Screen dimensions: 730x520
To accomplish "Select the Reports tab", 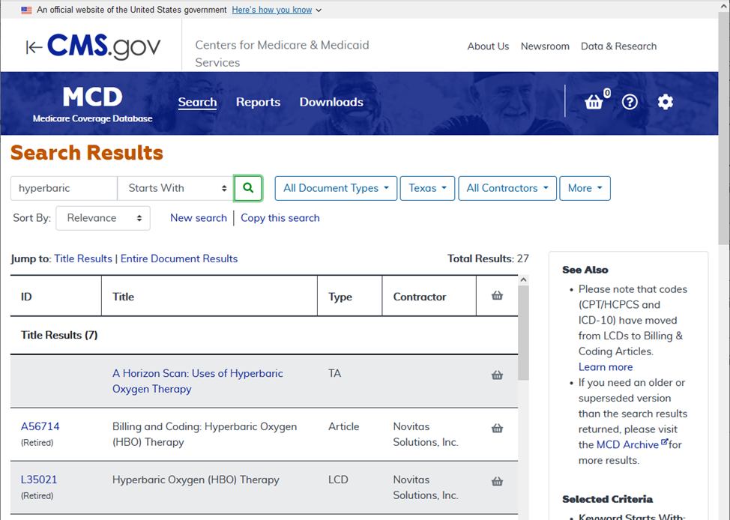I will pos(258,102).
